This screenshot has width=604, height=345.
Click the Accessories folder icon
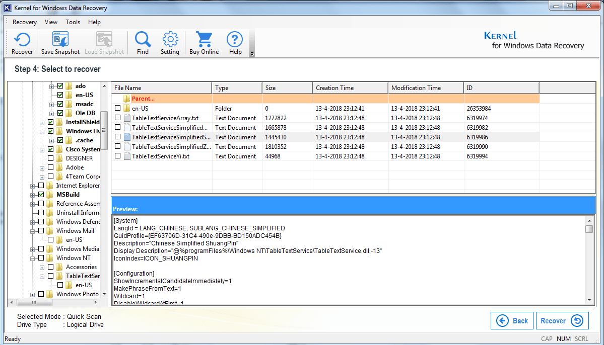[x=59, y=267]
